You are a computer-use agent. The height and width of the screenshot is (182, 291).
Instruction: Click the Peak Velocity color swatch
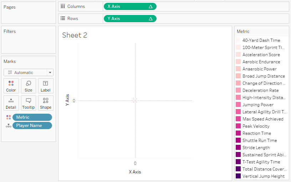(x=238, y=126)
